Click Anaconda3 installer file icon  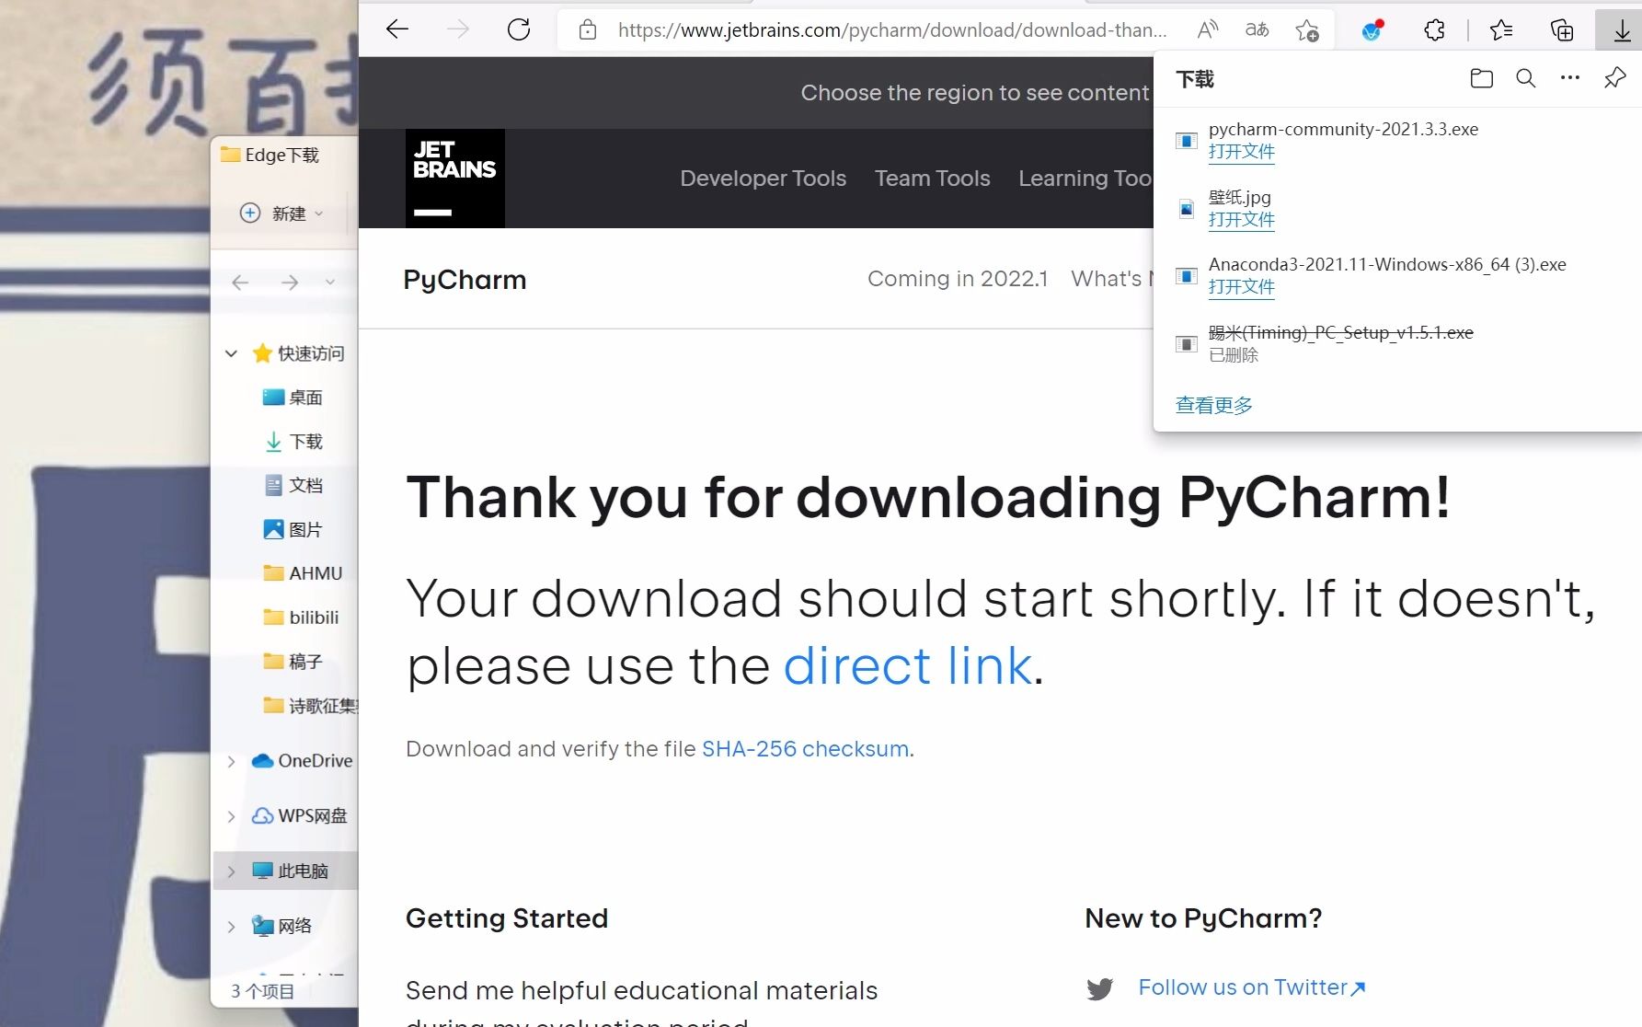pos(1186,276)
